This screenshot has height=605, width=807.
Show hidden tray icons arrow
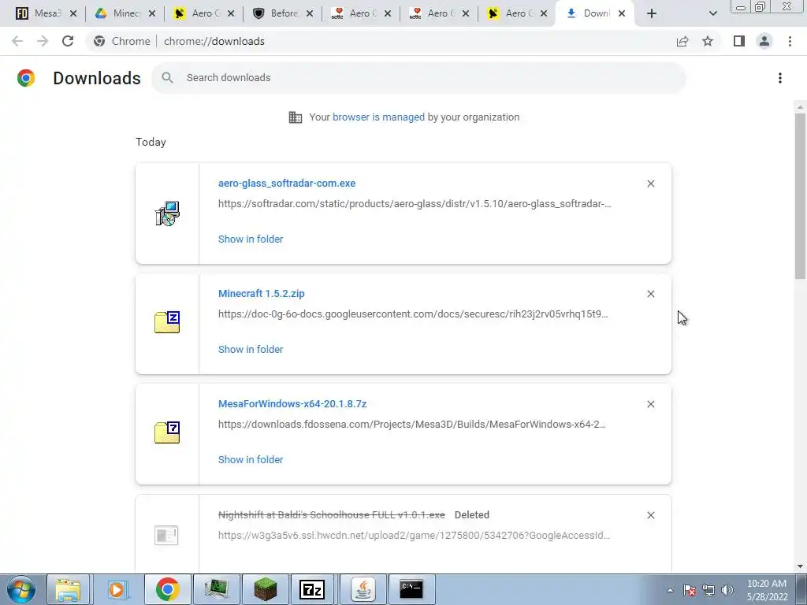point(670,590)
